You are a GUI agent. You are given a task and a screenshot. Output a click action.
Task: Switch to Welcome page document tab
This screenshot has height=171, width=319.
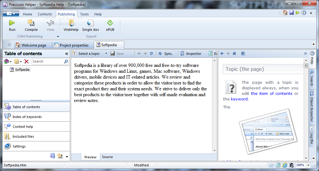(31, 45)
